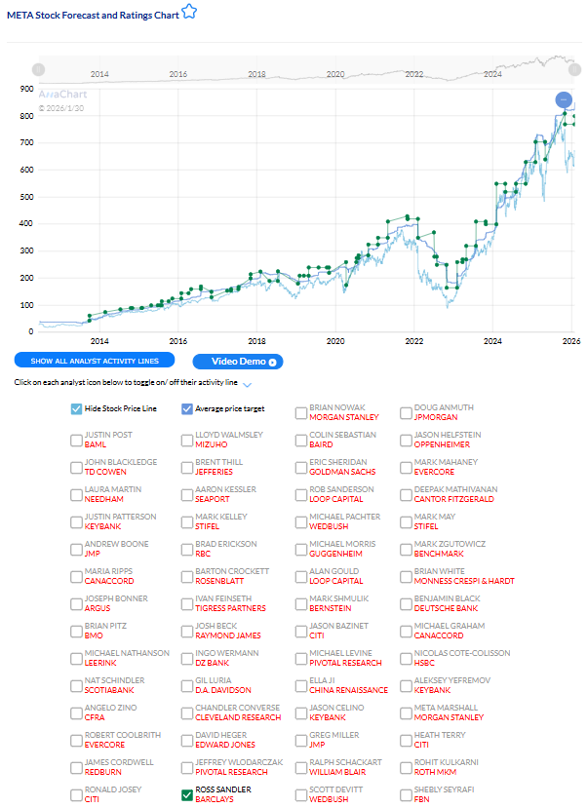Check Eric Sheridan Goldman Sachs box
The height and width of the screenshot is (808, 588).
point(301,467)
